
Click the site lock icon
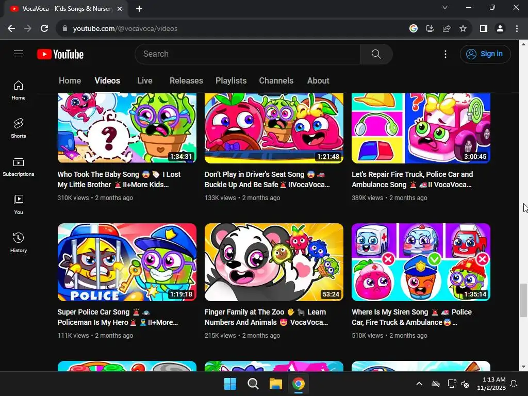[x=65, y=29]
